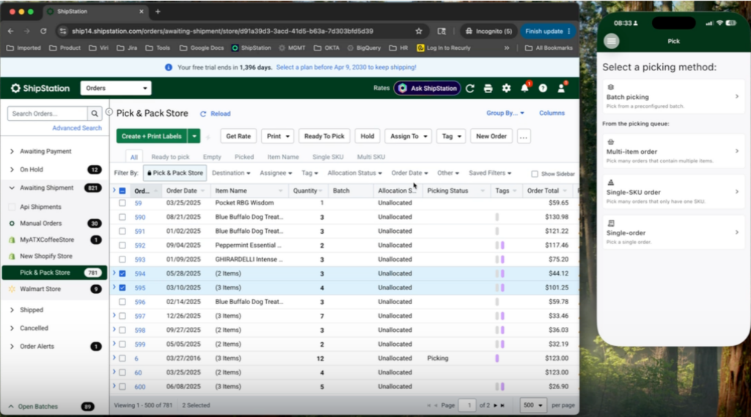Image resolution: width=751 pixels, height=417 pixels.
Task: Open the hamburger menu in phone app
Action: [611, 41]
